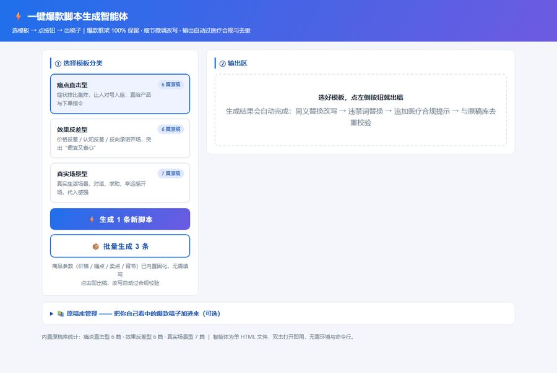
Task: Click the dashed output placeholder box
Action: [361, 110]
